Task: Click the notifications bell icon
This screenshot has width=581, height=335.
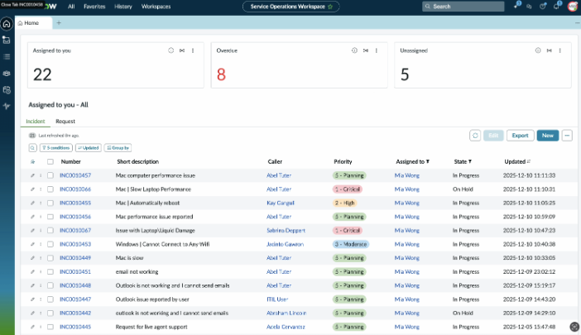Action: coord(556,7)
